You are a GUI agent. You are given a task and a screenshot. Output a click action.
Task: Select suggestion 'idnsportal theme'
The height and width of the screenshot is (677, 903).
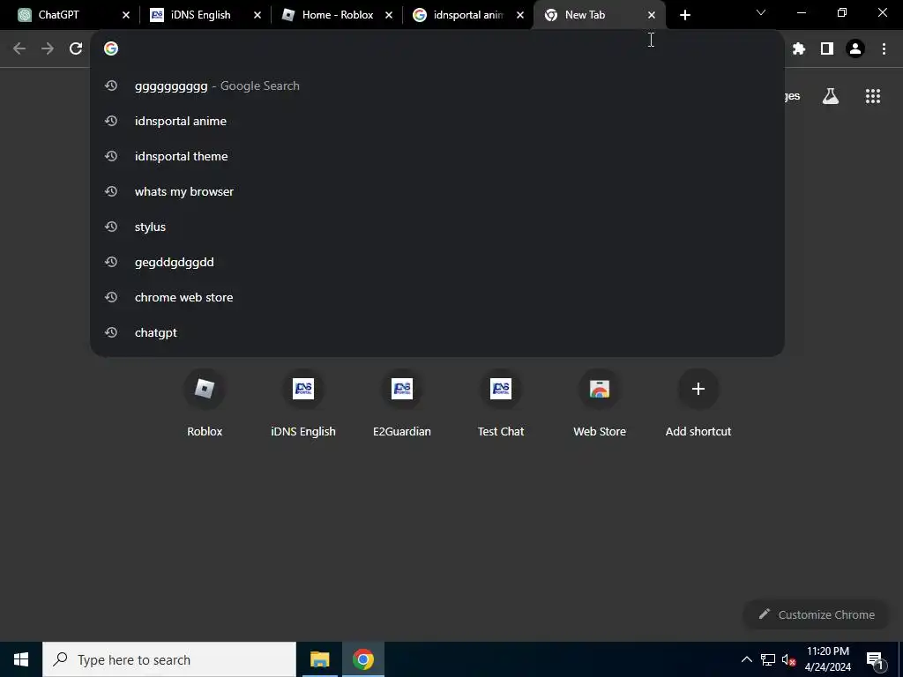437,156
